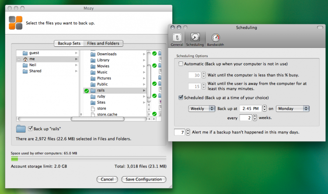The width and height of the screenshot is (328, 194).
Task: Click the 2:45 PM time field
Action: [x=251, y=109]
